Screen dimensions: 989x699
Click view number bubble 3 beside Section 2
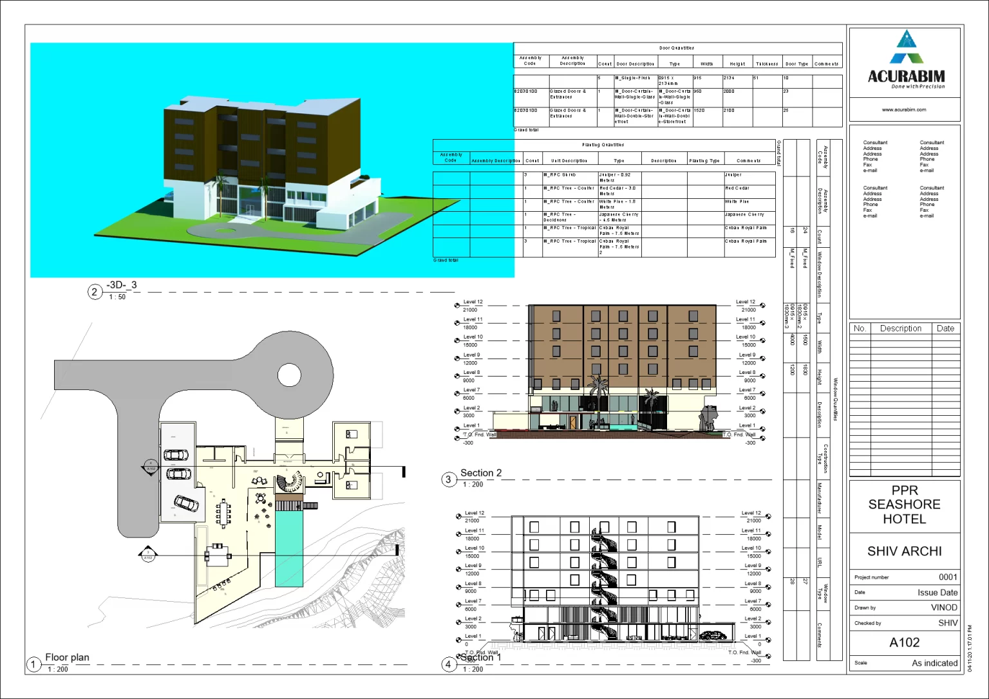[x=449, y=480]
